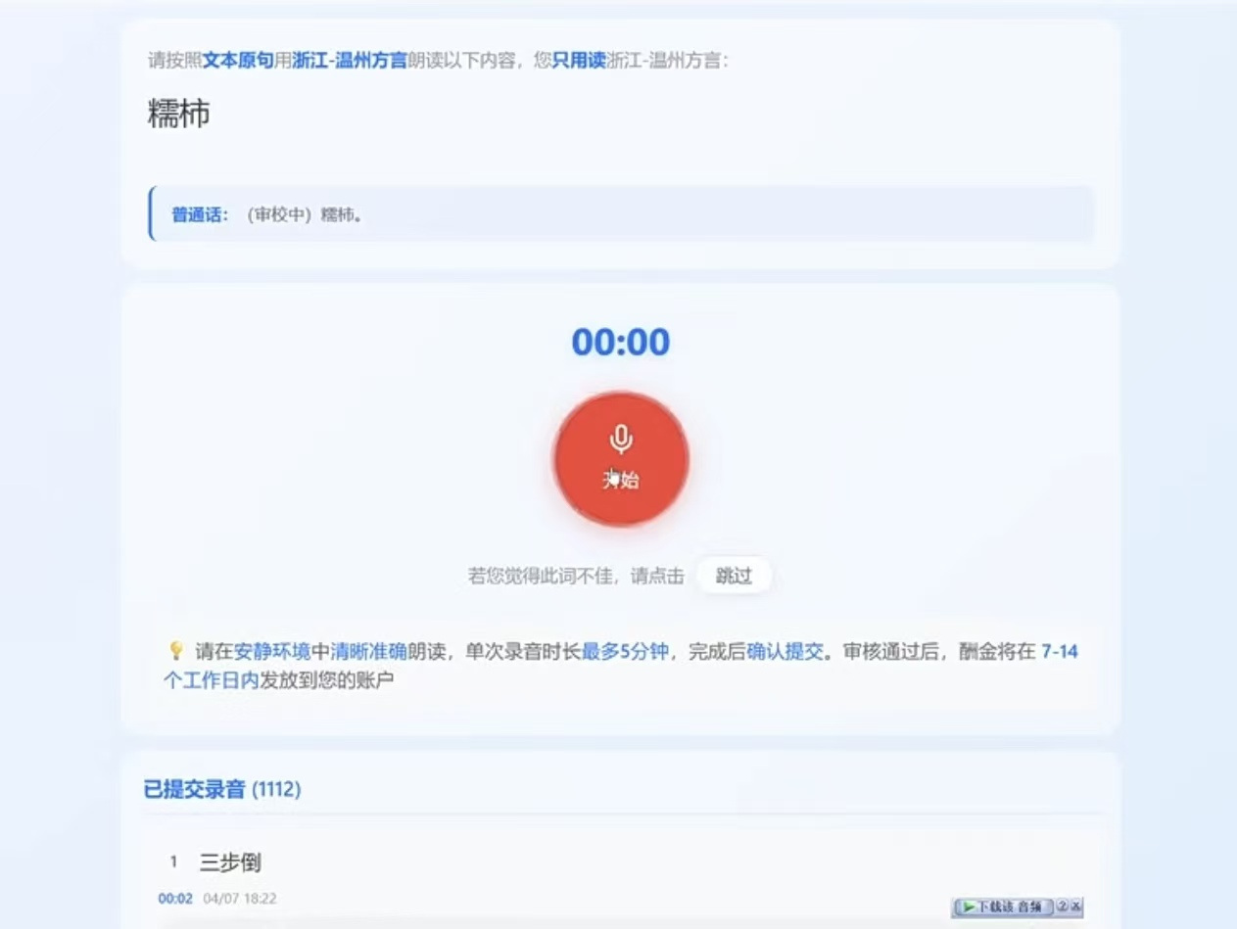Click the bold 浙江-温州方言 text

pyautogui.click(x=349, y=61)
